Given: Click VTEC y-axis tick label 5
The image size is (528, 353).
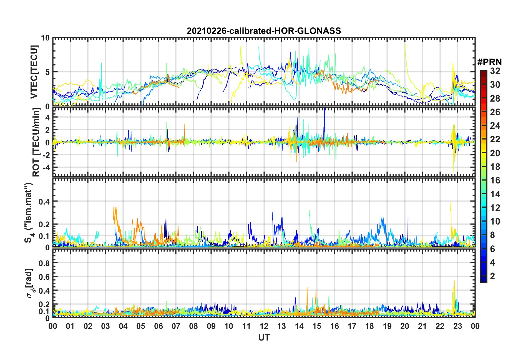Looking at the screenshot, I should [x=47, y=72].
